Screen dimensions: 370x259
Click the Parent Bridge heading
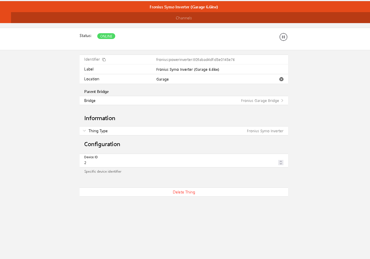point(96,92)
